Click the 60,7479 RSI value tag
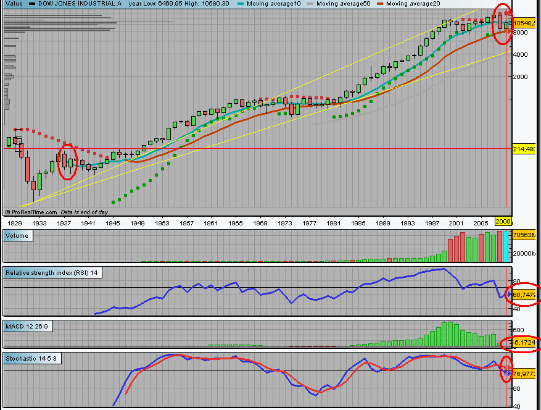541x410 pixels. pyautogui.click(x=524, y=295)
